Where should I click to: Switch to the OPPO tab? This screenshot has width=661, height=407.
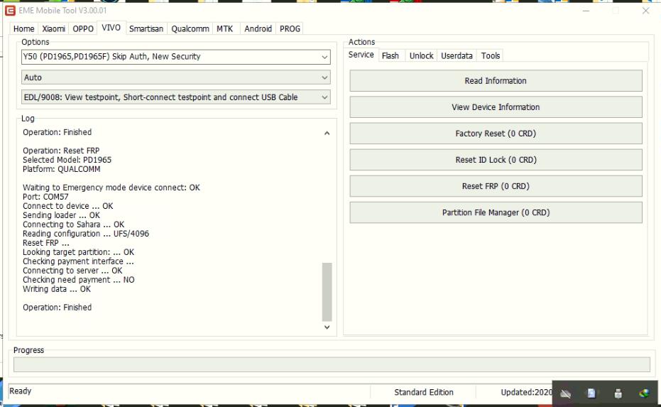point(83,28)
